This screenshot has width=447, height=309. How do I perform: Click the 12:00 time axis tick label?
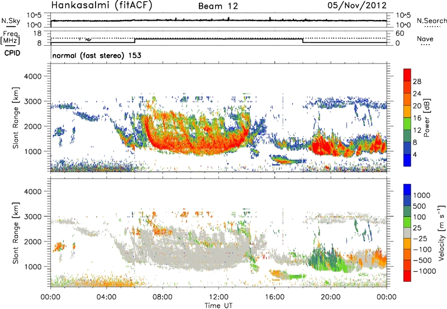(218, 297)
